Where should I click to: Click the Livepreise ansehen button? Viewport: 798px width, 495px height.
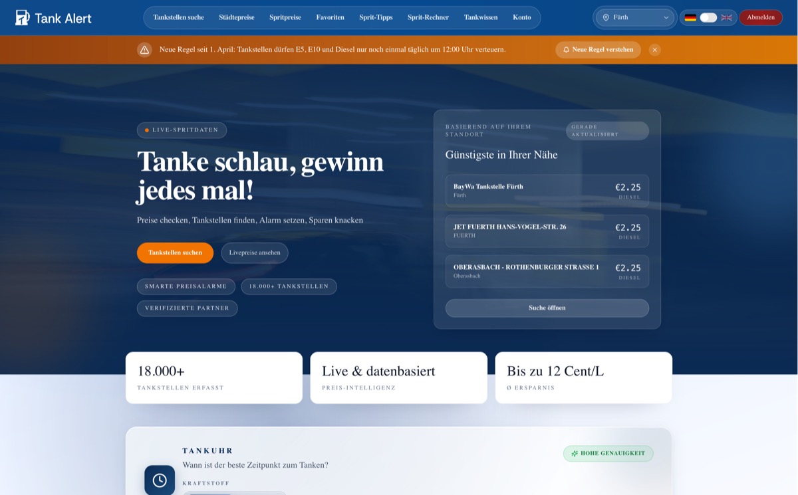[x=255, y=253]
